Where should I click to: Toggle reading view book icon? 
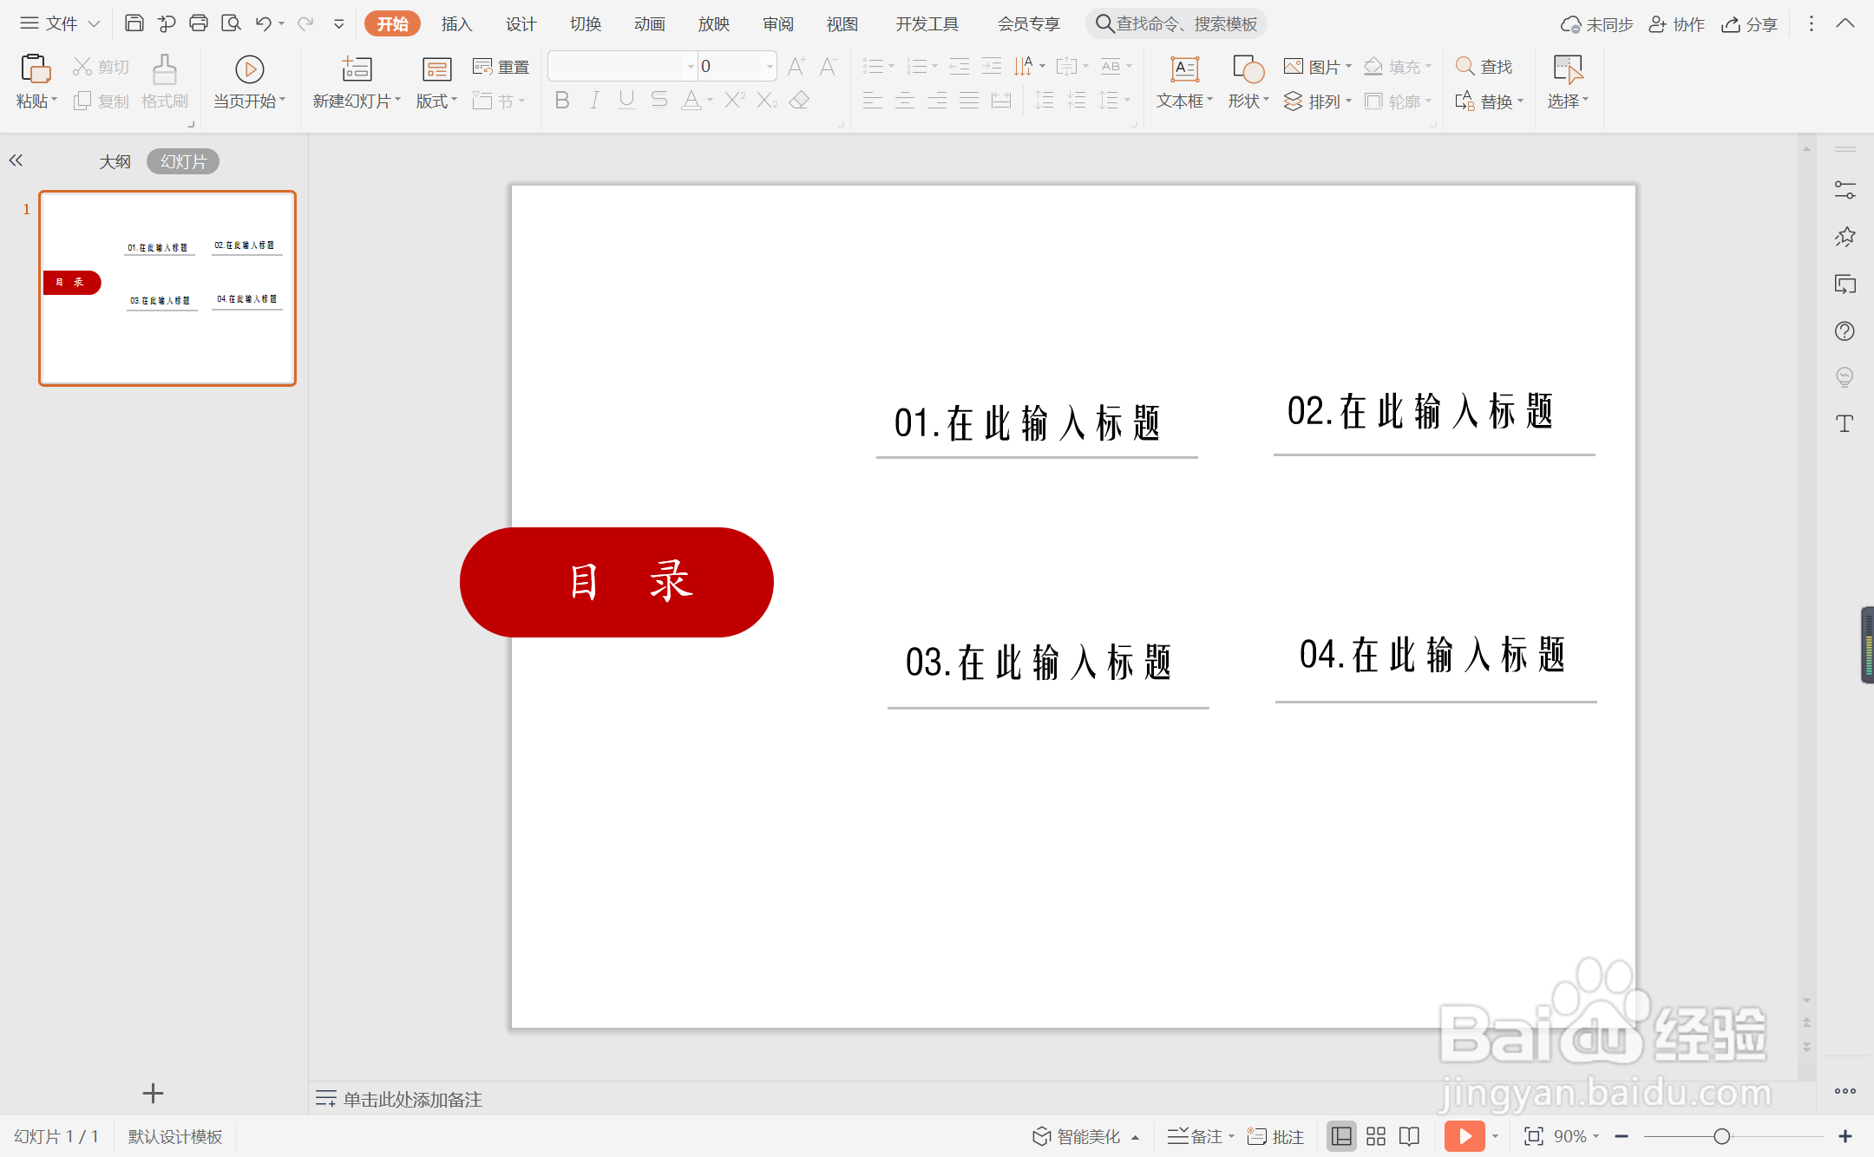click(1410, 1136)
